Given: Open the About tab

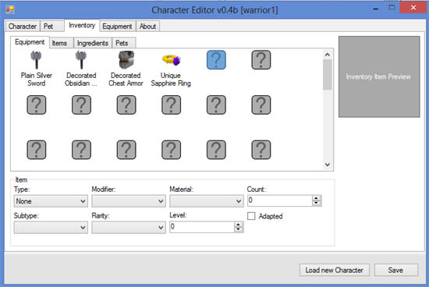Looking at the screenshot, I should [x=147, y=27].
